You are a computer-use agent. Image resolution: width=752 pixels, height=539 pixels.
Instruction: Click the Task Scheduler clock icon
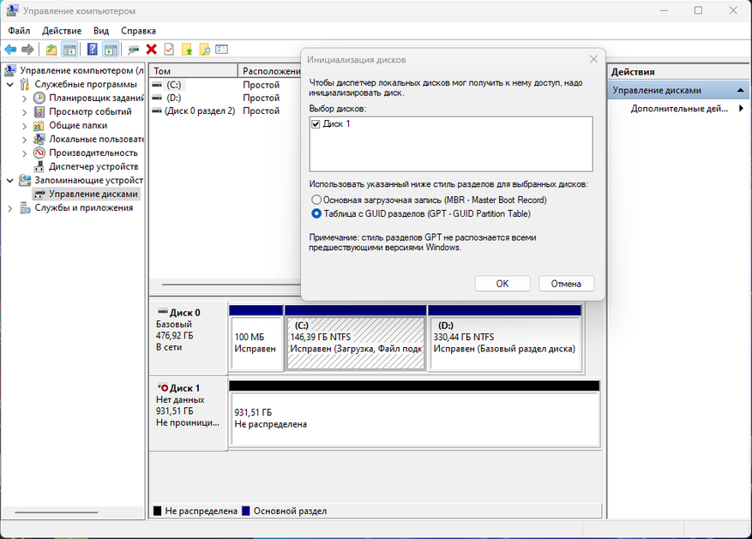pos(39,99)
